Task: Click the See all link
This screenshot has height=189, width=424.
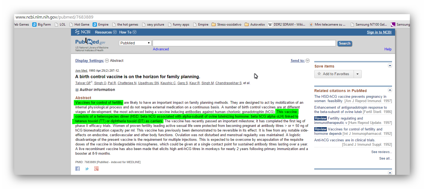Action: click(x=385, y=158)
